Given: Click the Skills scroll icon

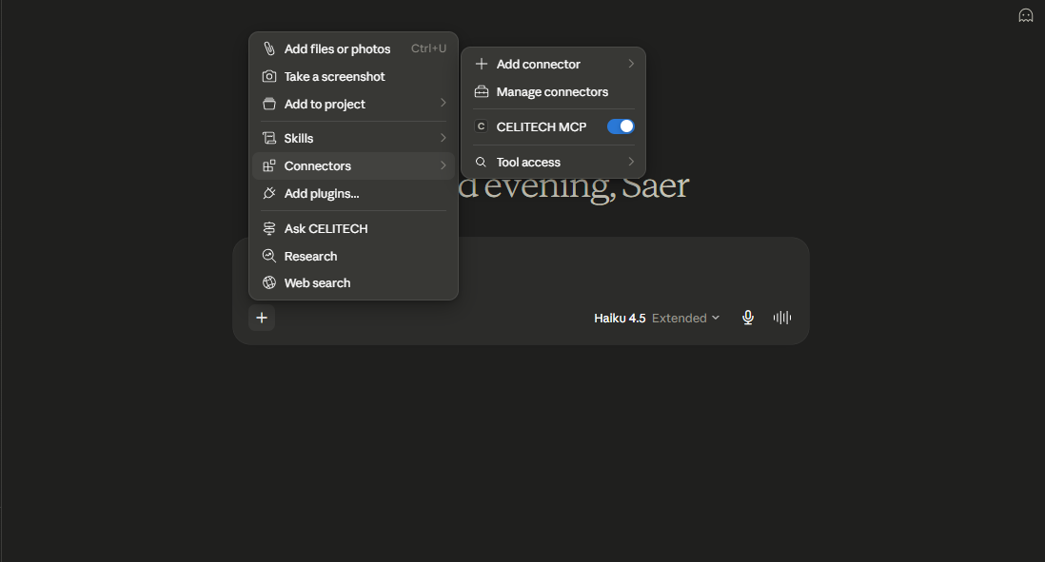Looking at the screenshot, I should [269, 138].
